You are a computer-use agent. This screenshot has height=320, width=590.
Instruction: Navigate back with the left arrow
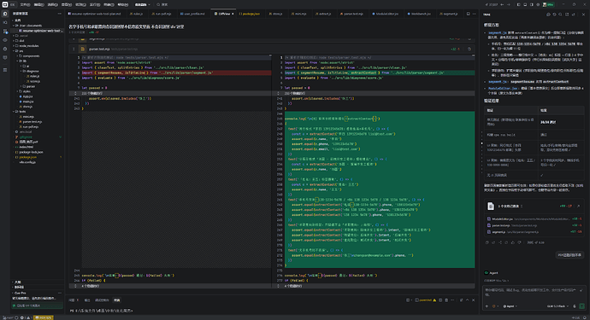tap(502, 4)
